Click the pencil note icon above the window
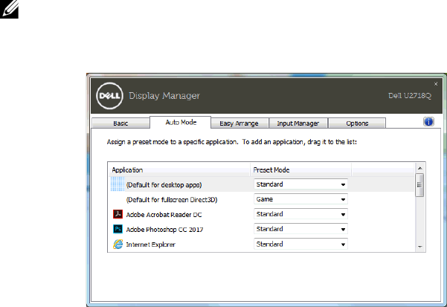This screenshot has width=447, height=307. tap(9, 8)
